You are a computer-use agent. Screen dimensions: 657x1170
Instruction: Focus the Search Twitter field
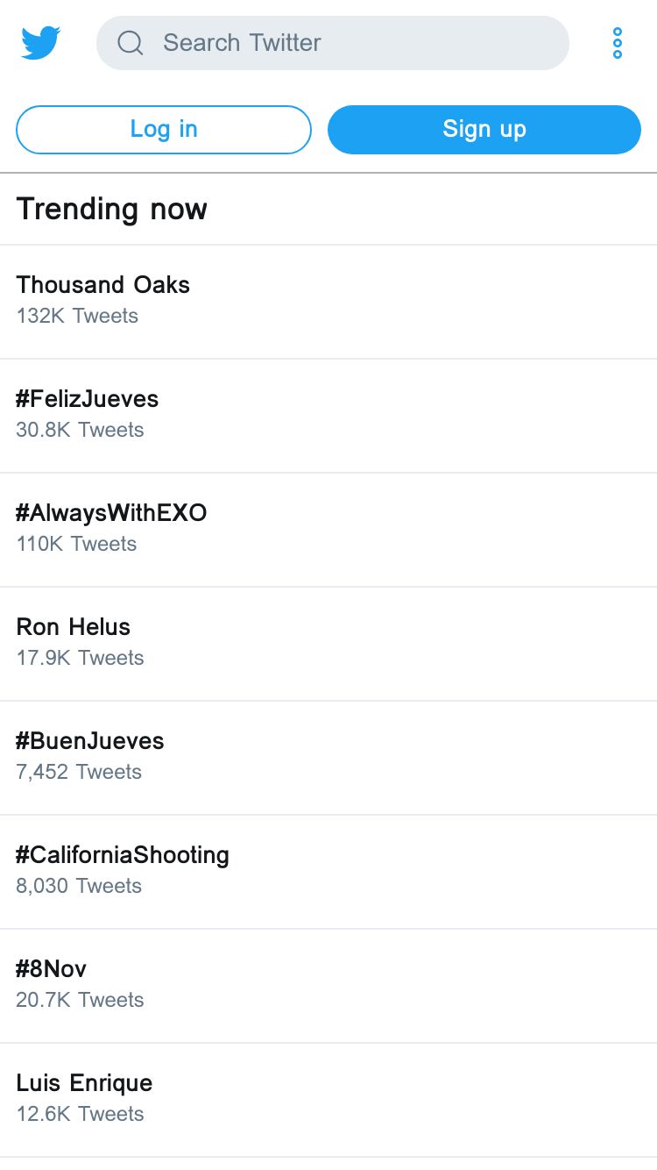tap(333, 43)
